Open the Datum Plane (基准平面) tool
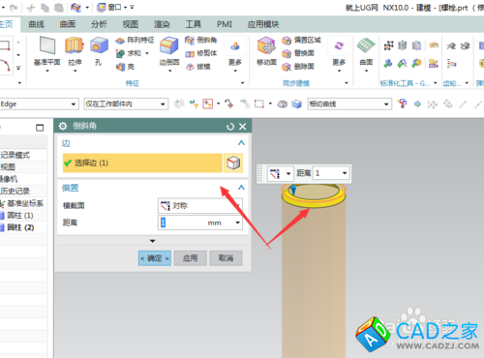This screenshot has height=358, width=484. coord(47,45)
